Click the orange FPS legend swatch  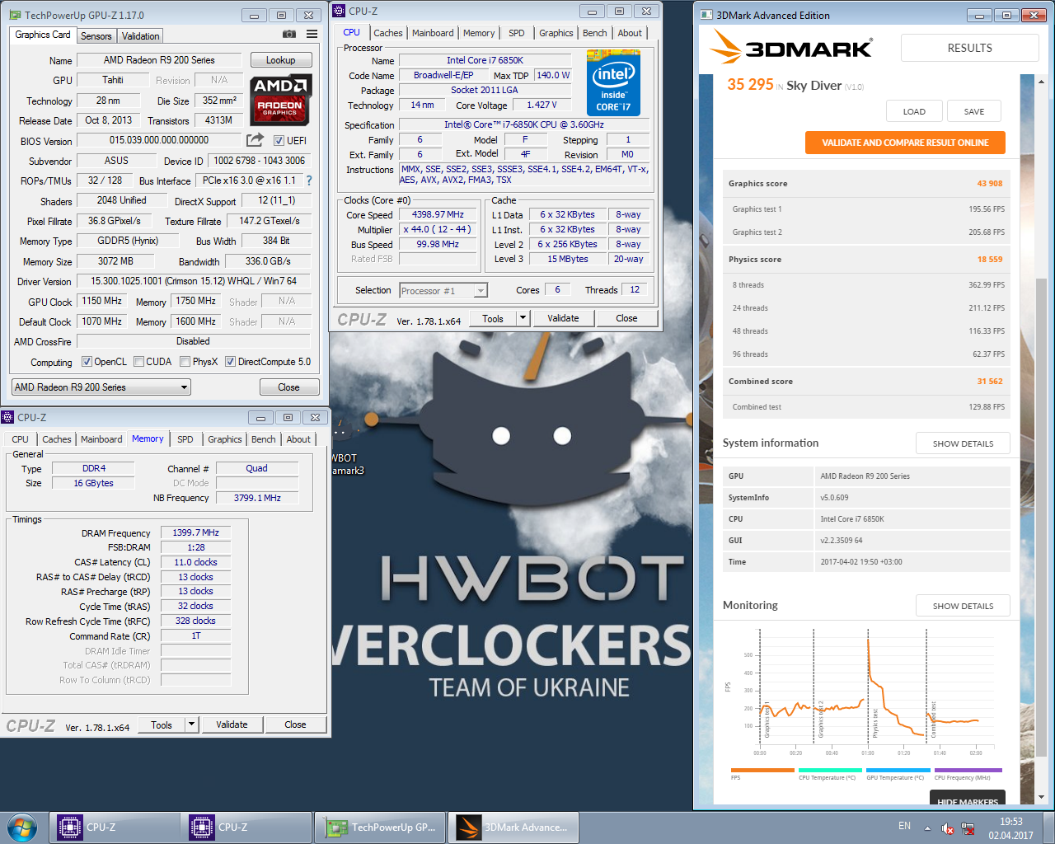click(762, 771)
